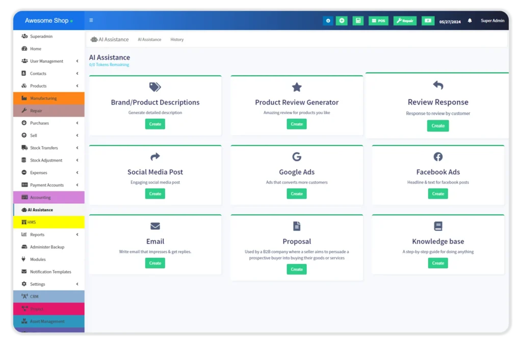Screen dimensions: 522x348
Task: Open the Super Admin user menu
Action: (x=492, y=21)
